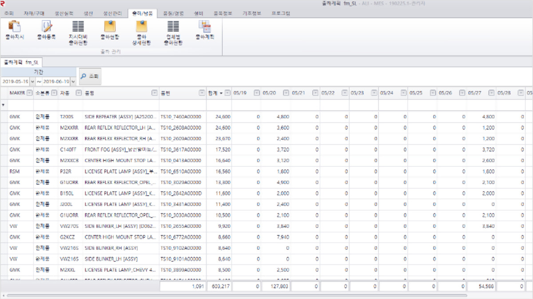Open the 합계 column filter dropdown

[227, 93]
